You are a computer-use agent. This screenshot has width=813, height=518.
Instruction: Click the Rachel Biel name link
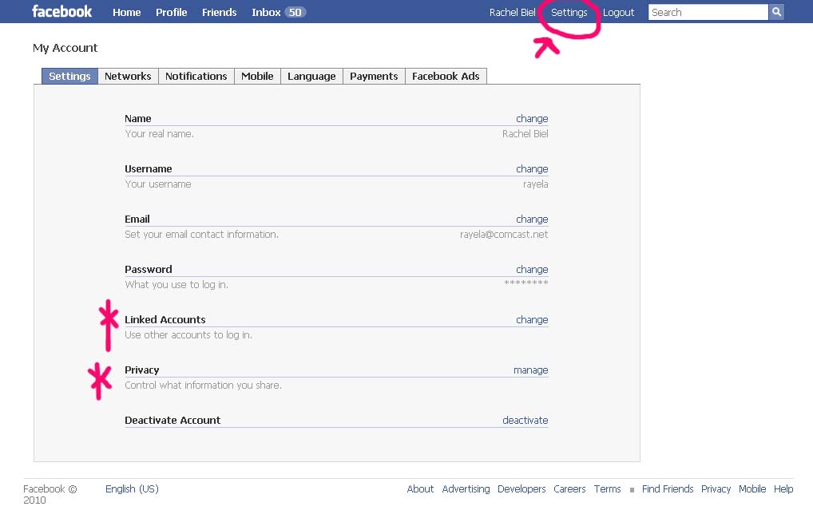click(512, 13)
